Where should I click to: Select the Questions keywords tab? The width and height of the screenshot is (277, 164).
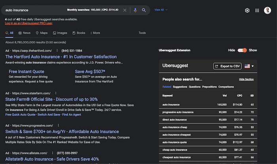click(195, 87)
